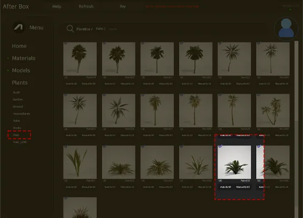
Task: Select Tree_LOW category
Action: coord(20,142)
